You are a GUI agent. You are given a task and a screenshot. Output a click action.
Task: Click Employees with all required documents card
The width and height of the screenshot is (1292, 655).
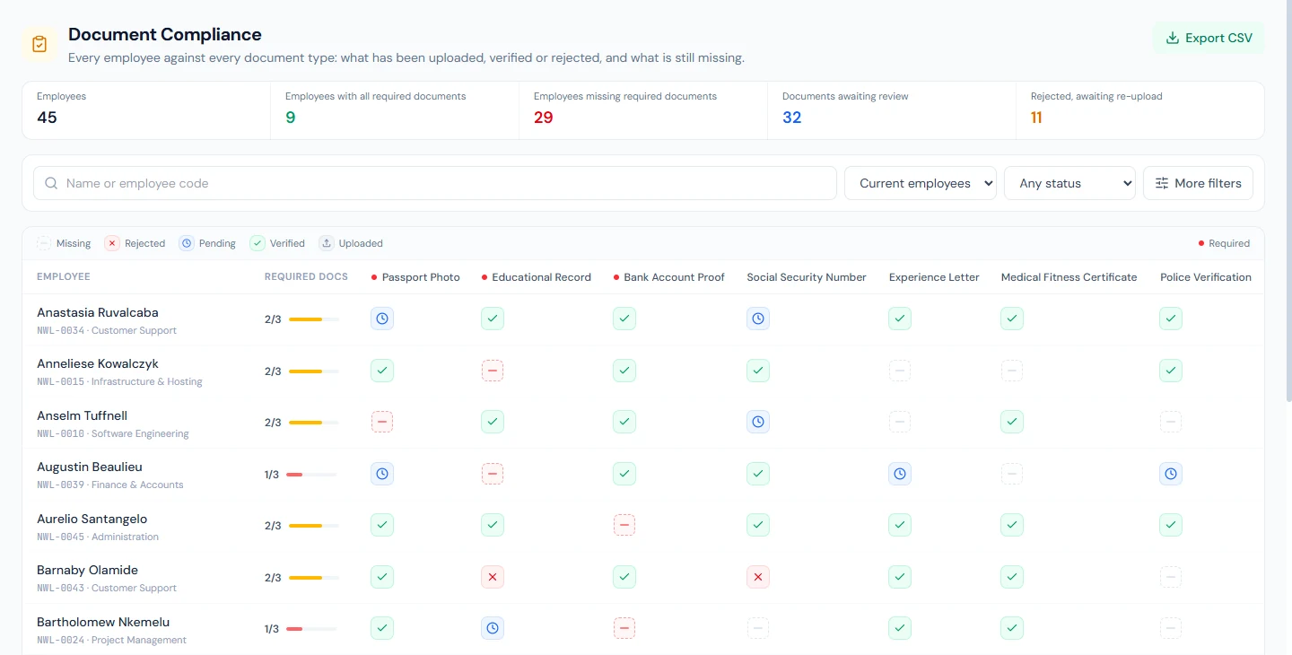coord(395,110)
